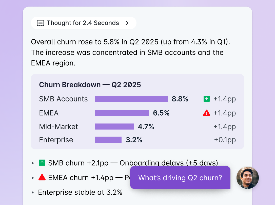
Task: Click the Churn Breakdown — Q2 2025 heading
Action: 90,85
